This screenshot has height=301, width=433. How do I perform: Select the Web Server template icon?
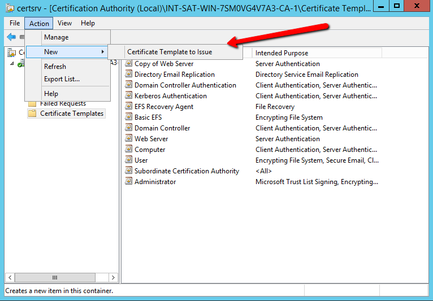(128, 139)
